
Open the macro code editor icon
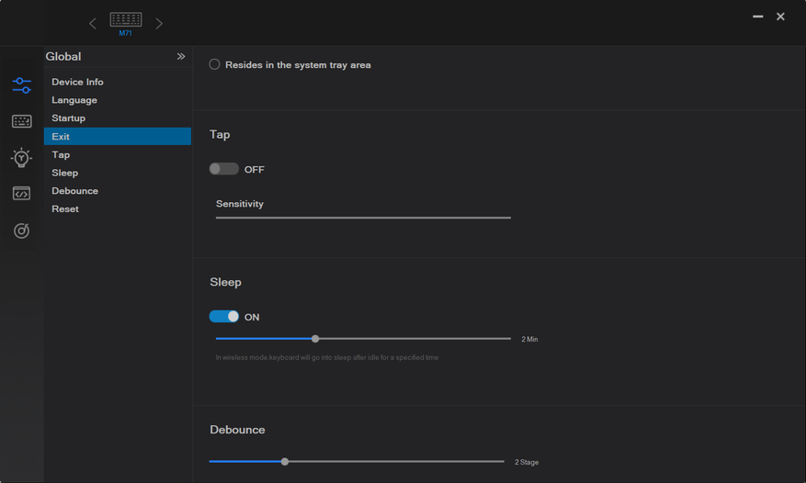click(21, 194)
